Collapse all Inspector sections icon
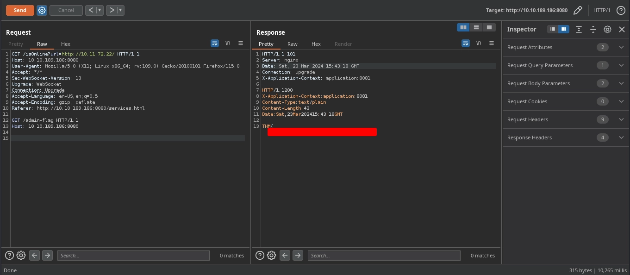 [x=593, y=29]
